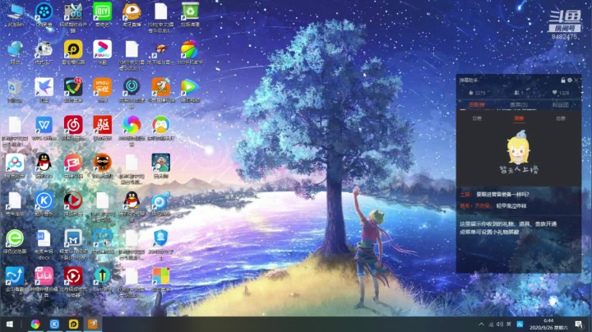Toggle the lock icon in danmaku assistant

coord(563,80)
